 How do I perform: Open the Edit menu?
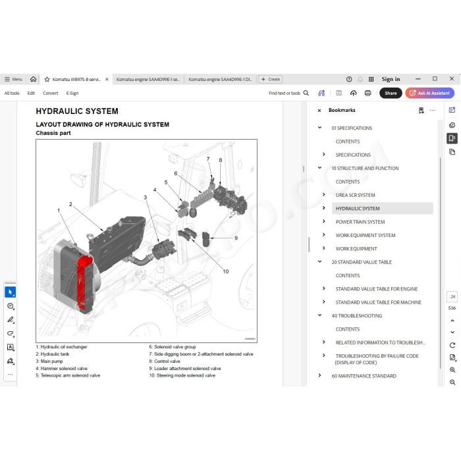(31, 94)
